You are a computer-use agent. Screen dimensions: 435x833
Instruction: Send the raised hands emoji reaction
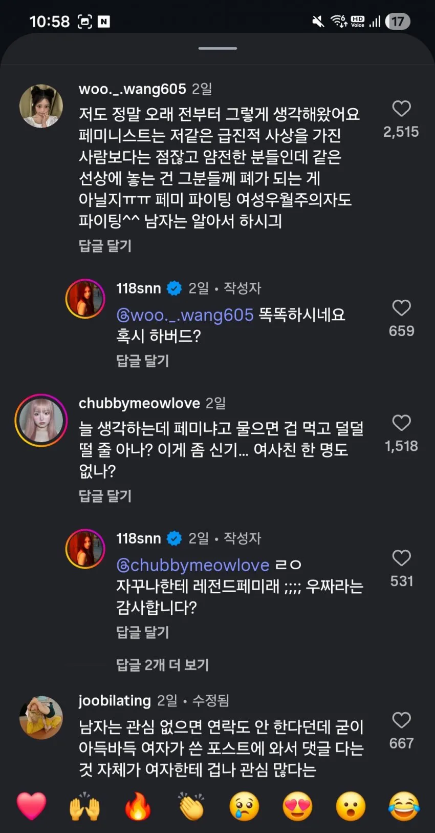[x=85, y=806]
